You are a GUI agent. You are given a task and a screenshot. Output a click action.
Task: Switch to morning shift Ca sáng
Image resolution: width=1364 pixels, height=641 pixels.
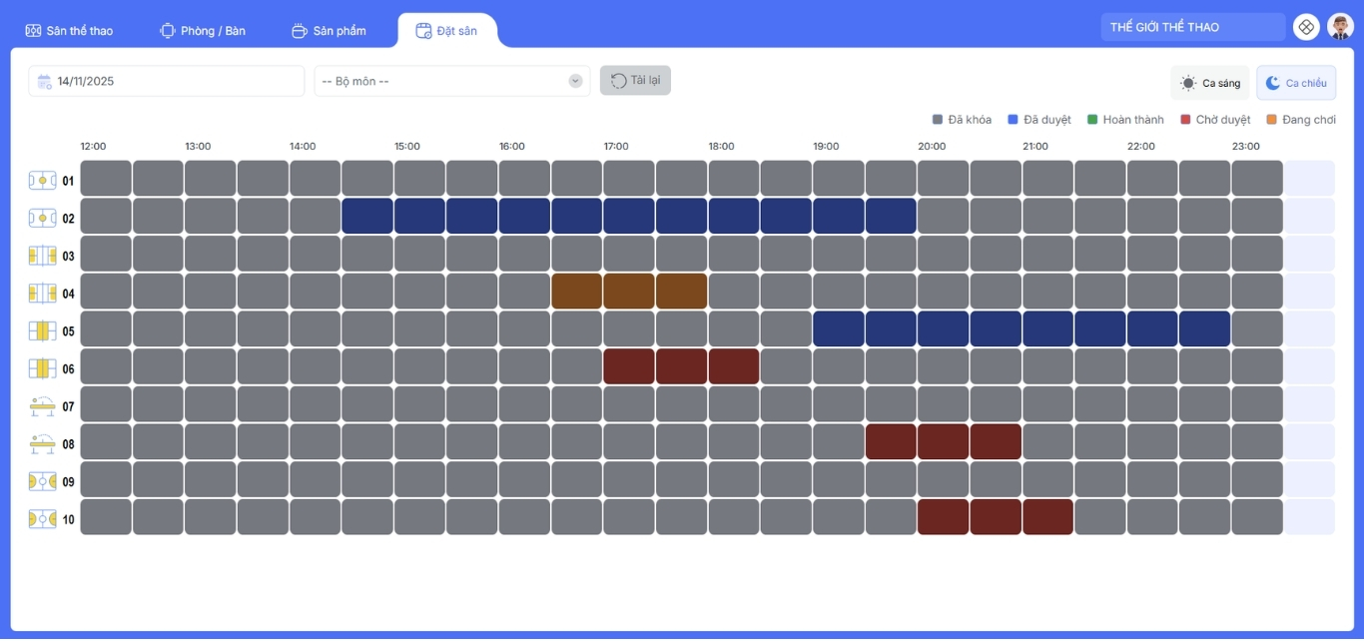[x=1210, y=83]
